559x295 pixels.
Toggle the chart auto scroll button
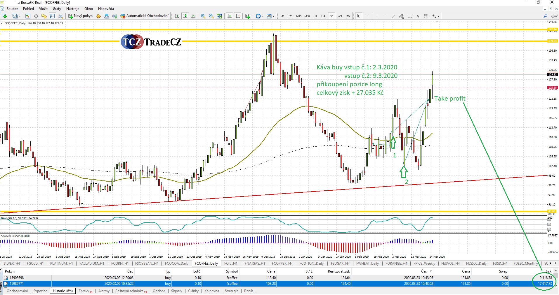click(230, 16)
